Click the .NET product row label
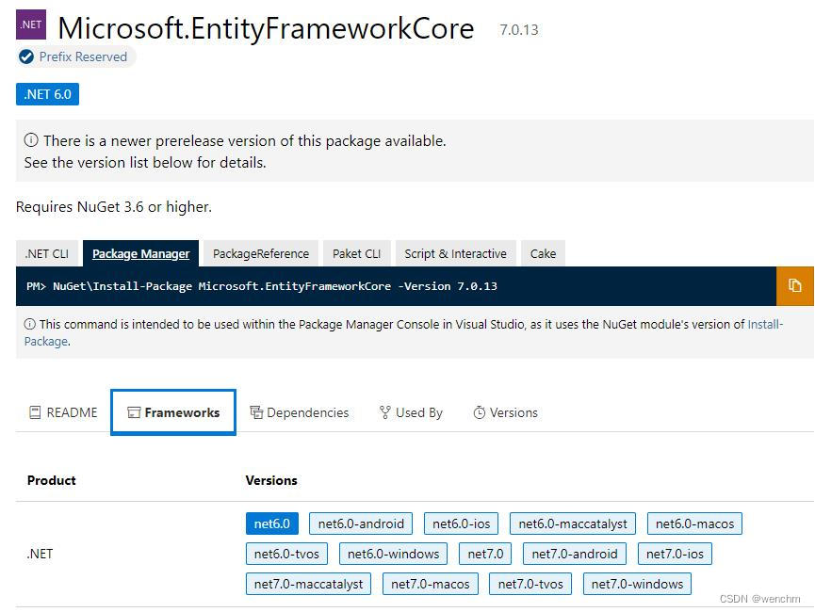Image resolution: width=815 pixels, height=612 pixels. (x=40, y=554)
